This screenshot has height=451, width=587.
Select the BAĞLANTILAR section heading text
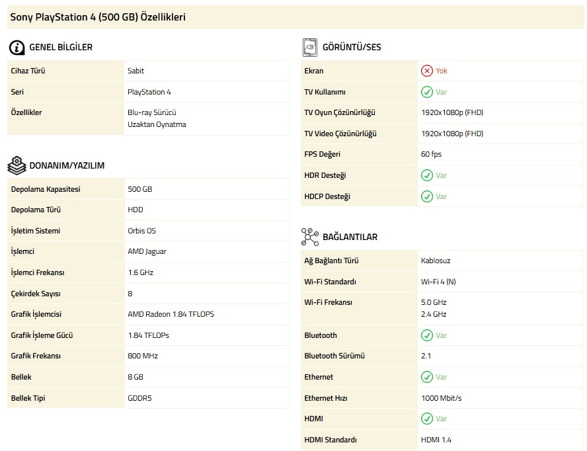click(350, 237)
